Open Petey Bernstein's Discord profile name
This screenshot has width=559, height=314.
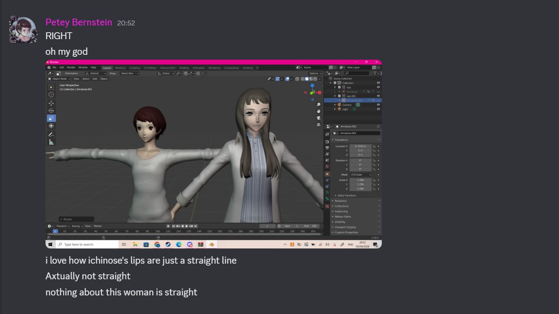click(x=79, y=22)
